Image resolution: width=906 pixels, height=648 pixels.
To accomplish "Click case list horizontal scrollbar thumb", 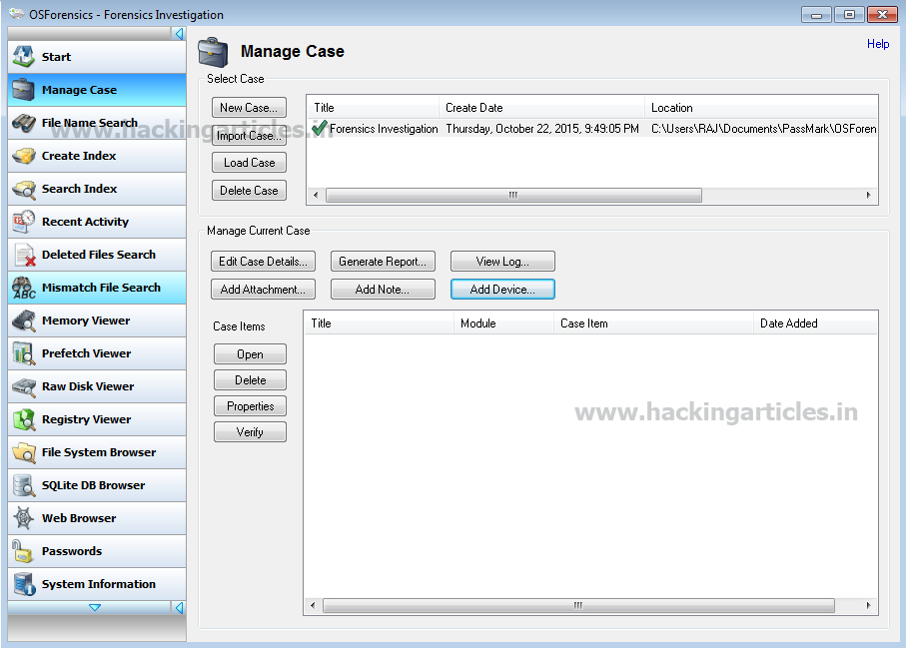I will point(513,196).
